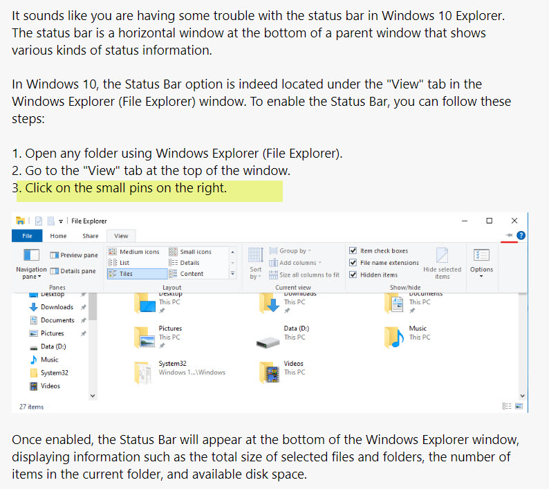Image resolution: width=549 pixels, height=489 pixels.
Task: Toggle Item check boxes checkbox
Action: (353, 250)
